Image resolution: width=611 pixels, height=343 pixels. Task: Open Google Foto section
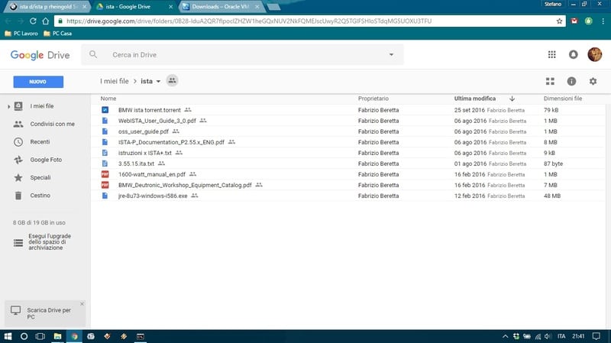(46, 160)
